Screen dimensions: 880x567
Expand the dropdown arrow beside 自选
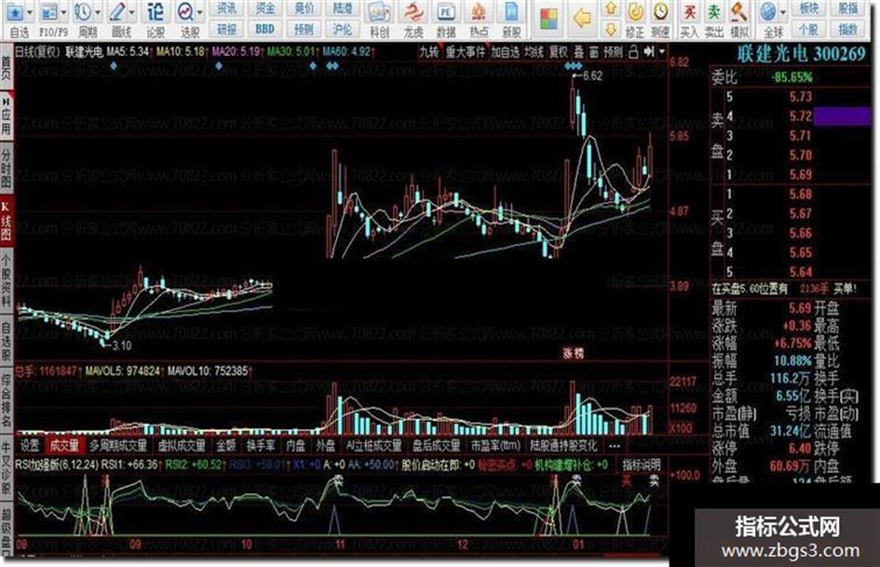(x=30, y=12)
